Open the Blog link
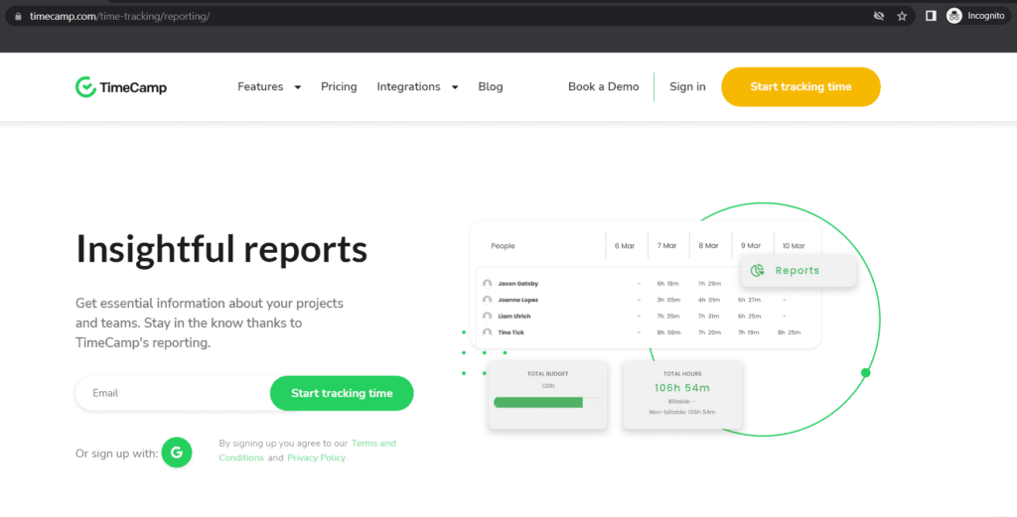The image size is (1017, 517). [491, 86]
